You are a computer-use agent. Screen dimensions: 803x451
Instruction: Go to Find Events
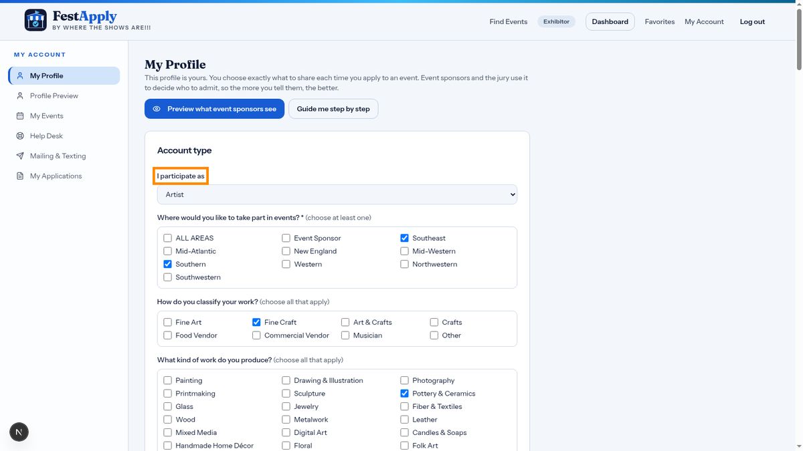click(509, 22)
